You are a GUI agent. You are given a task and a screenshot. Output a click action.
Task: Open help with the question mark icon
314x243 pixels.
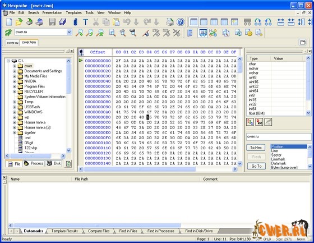(x=181, y=22)
